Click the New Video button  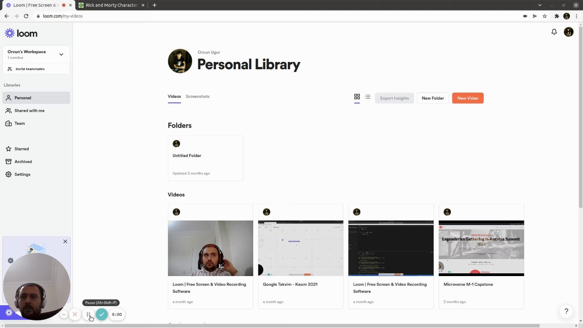(x=468, y=98)
